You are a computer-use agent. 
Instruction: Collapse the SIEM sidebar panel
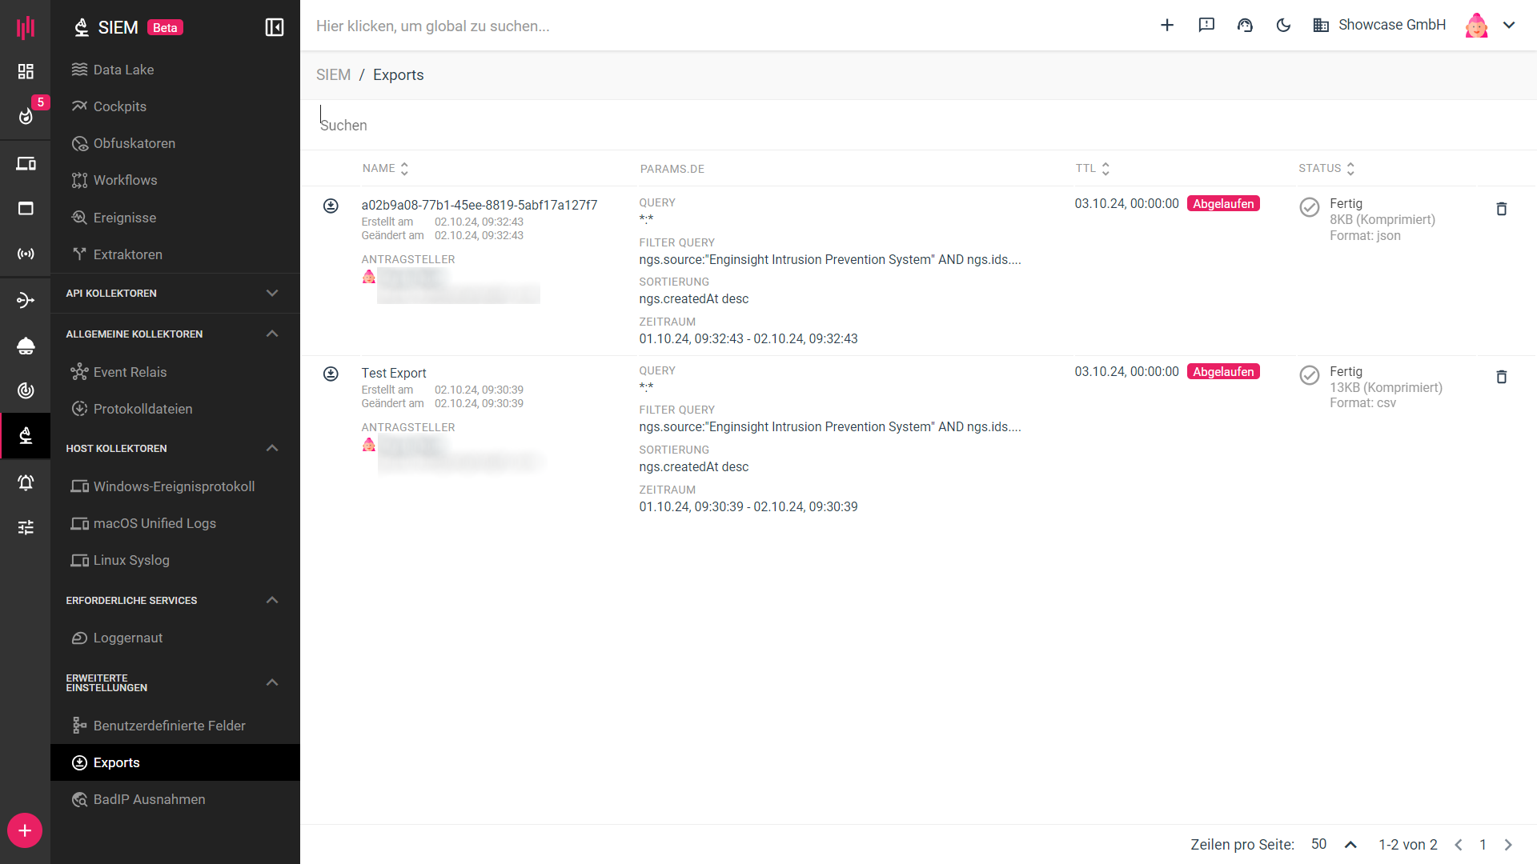pos(274,27)
